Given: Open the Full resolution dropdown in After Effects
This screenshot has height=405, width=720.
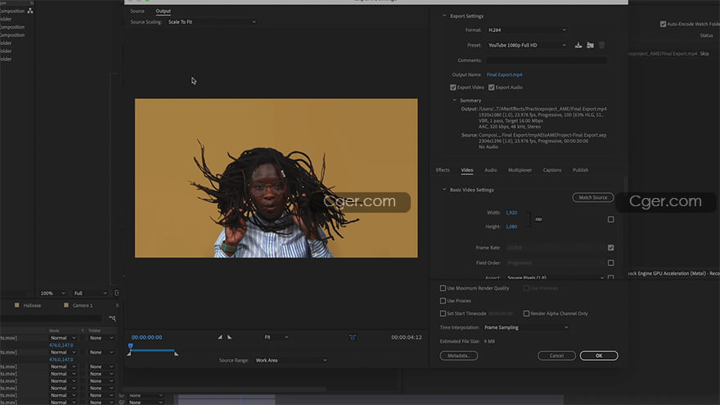Looking at the screenshot, I should coord(91,293).
